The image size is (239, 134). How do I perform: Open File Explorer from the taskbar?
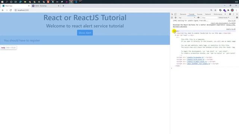tap(25, 2)
